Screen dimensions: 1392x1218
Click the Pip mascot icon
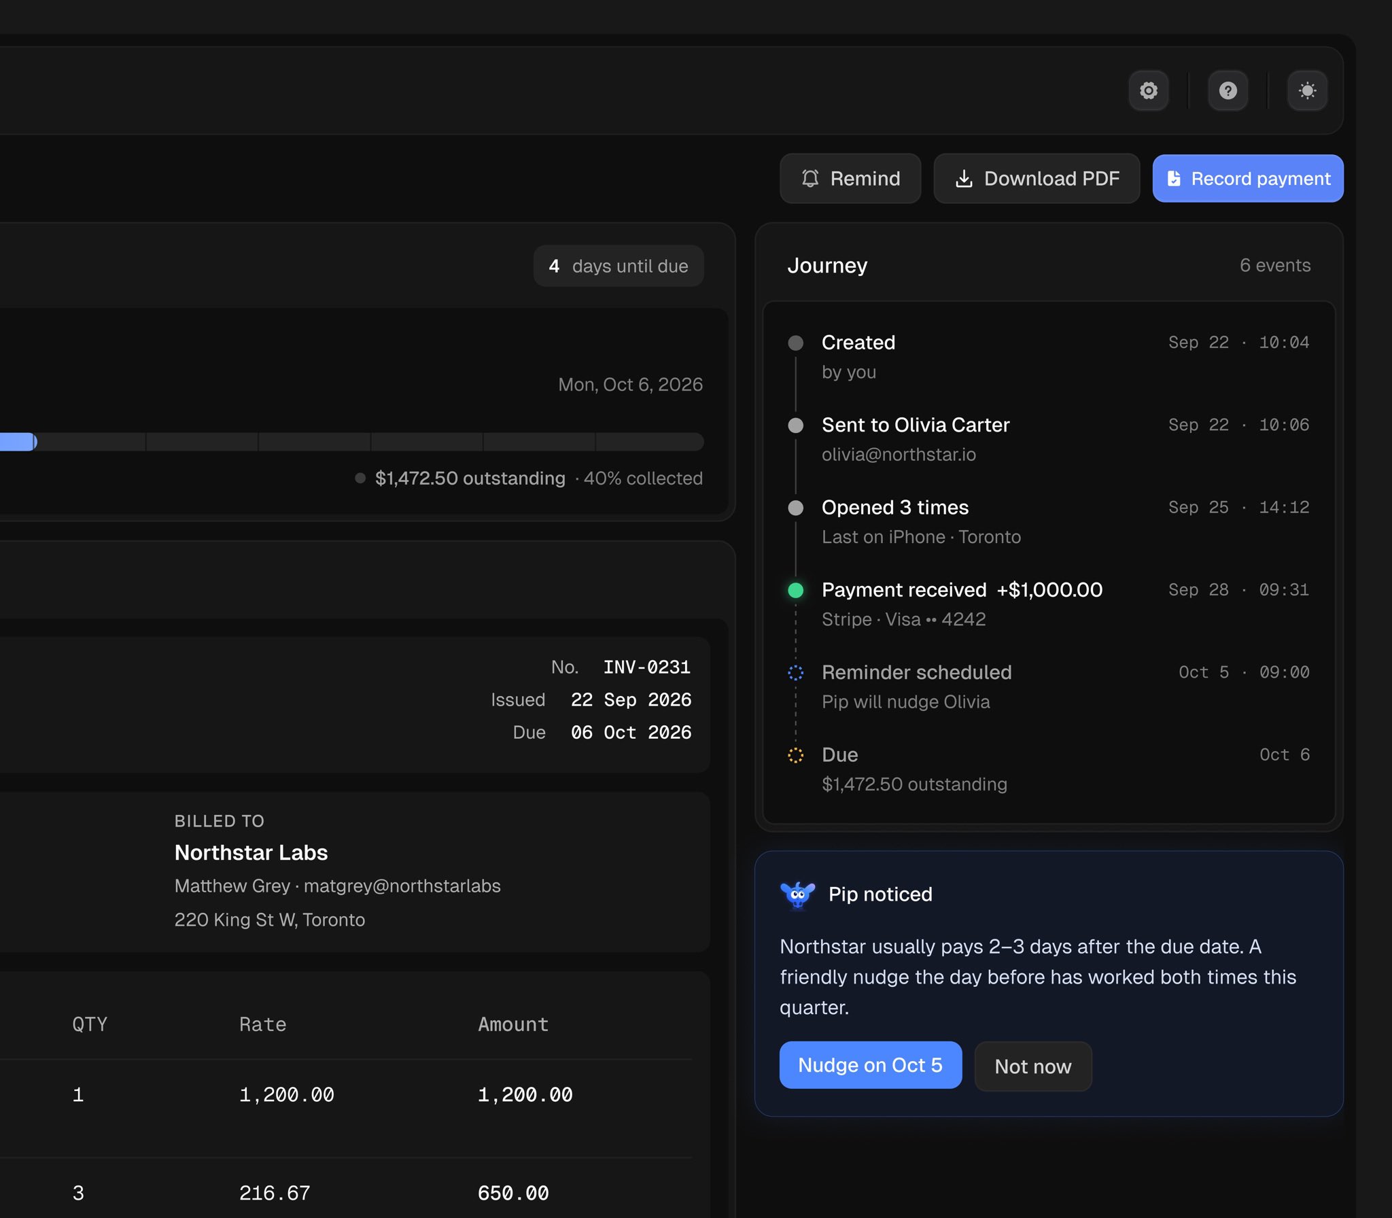point(797,894)
